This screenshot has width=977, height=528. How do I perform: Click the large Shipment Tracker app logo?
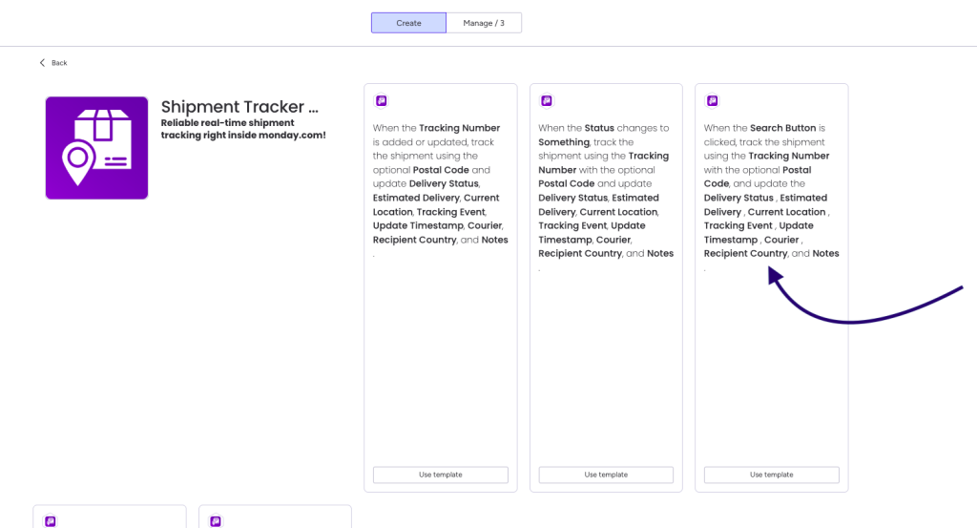pyautogui.click(x=96, y=148)
